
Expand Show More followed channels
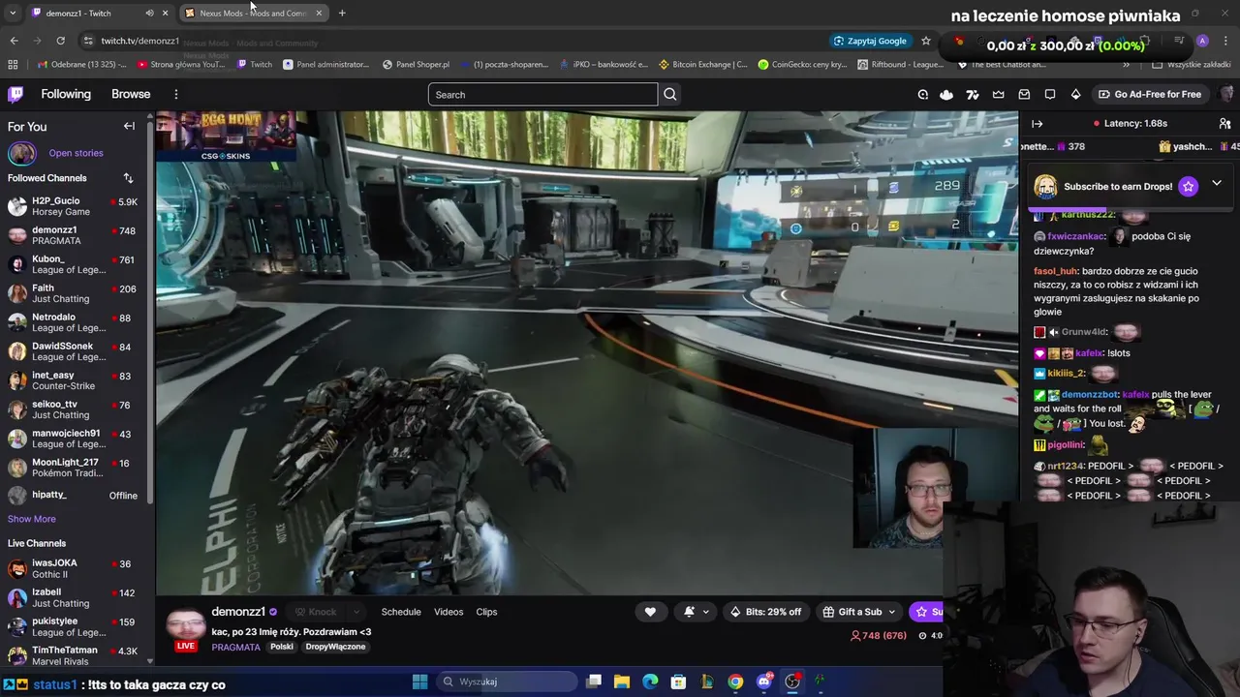click(x=32, y=519)
